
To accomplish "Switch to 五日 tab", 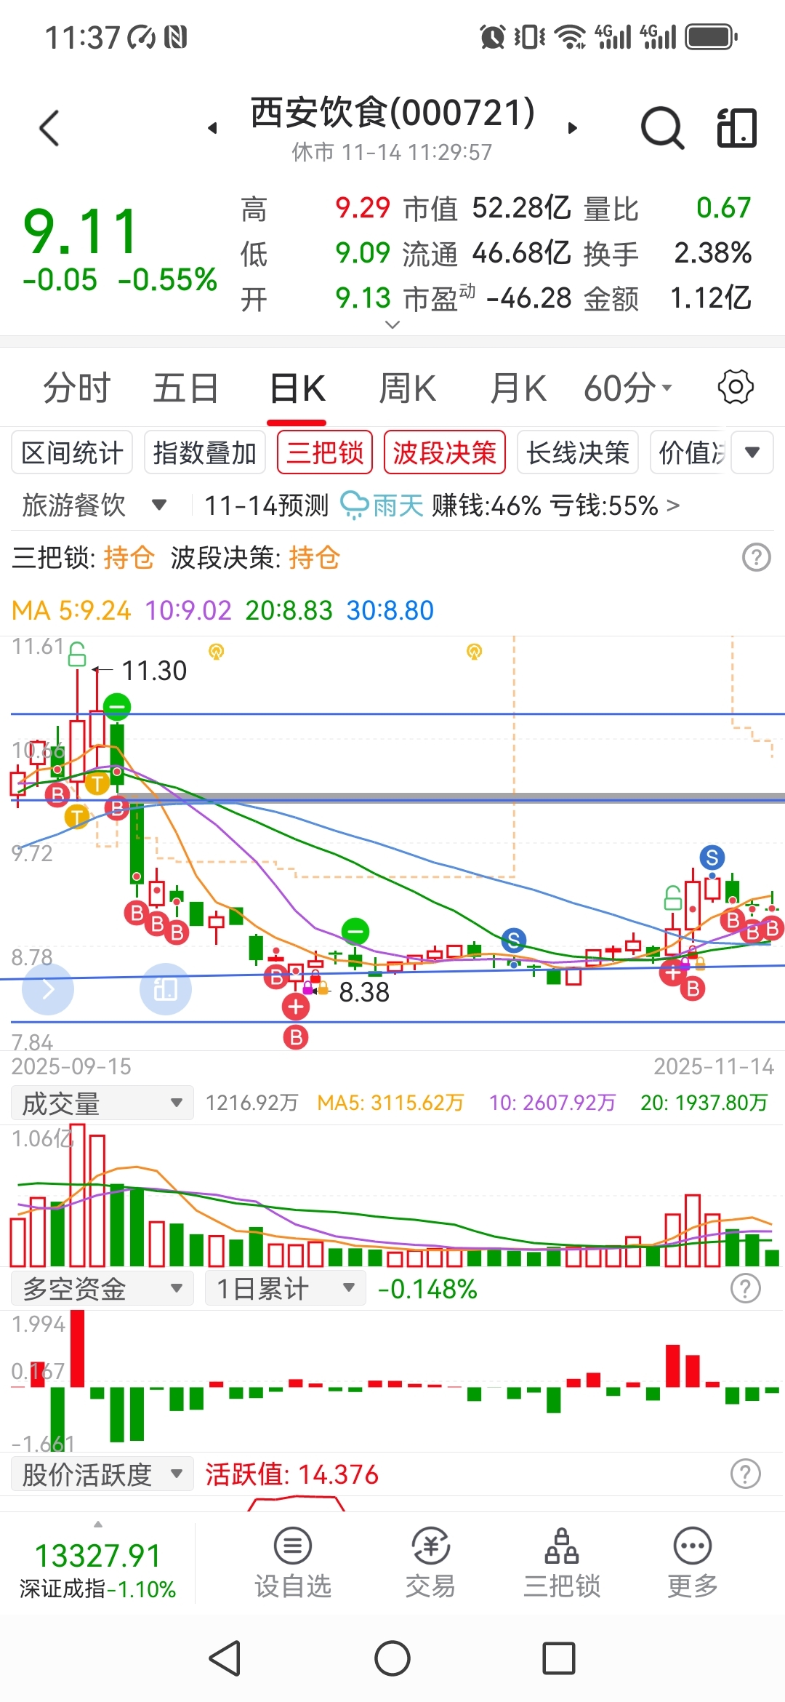I will tap(186, 387).
